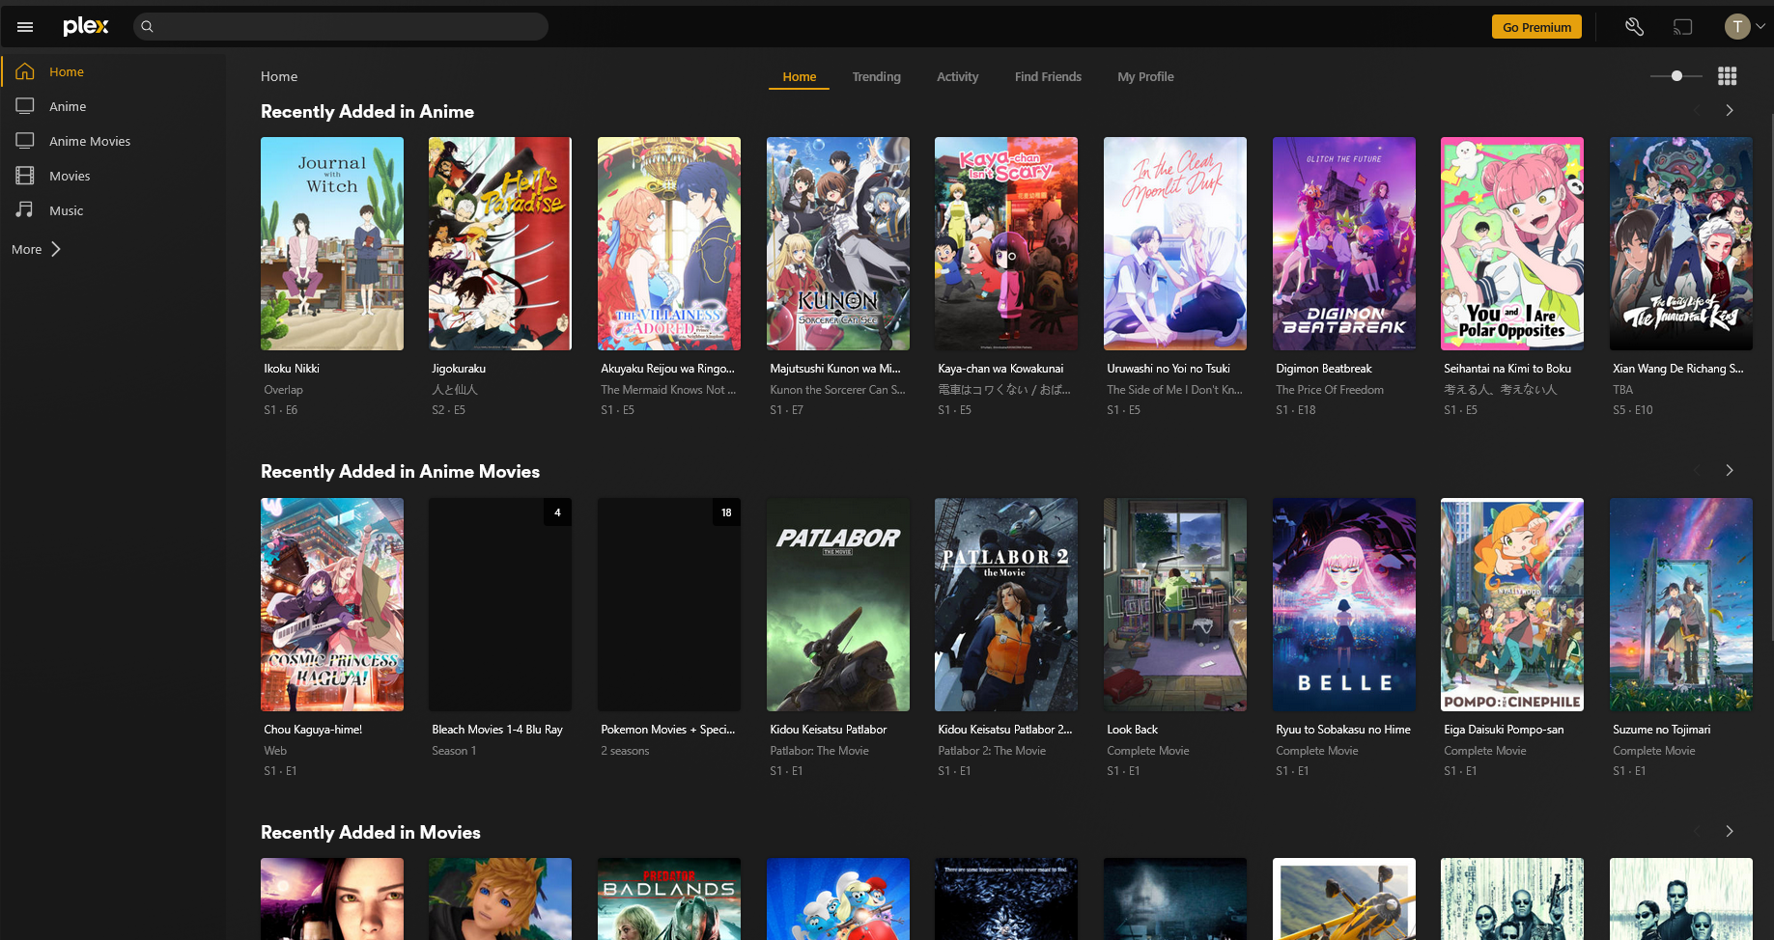Viewport: 1774px width, 940px height.
Task: Open the user account avatar dropdown
Action: pyautogui.click(x=1743, y=27)
